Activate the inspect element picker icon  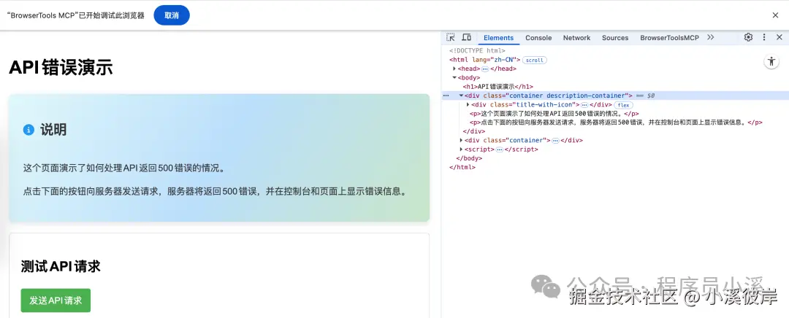pyautogui.click(x=450, y=37)
